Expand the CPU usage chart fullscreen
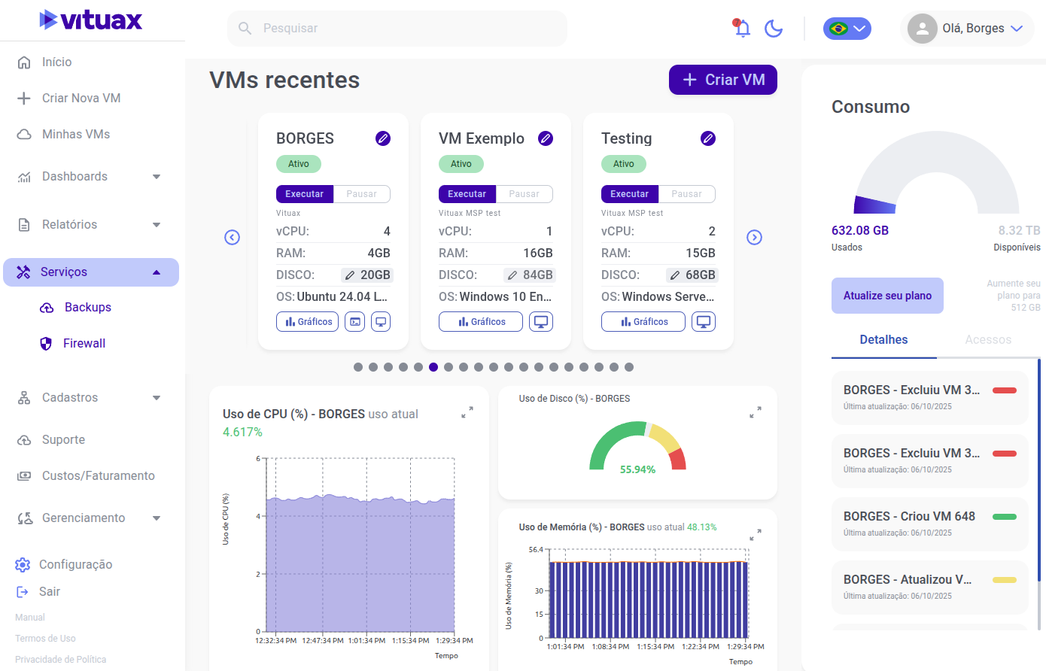1046x671 pixels. click(467, 412)
